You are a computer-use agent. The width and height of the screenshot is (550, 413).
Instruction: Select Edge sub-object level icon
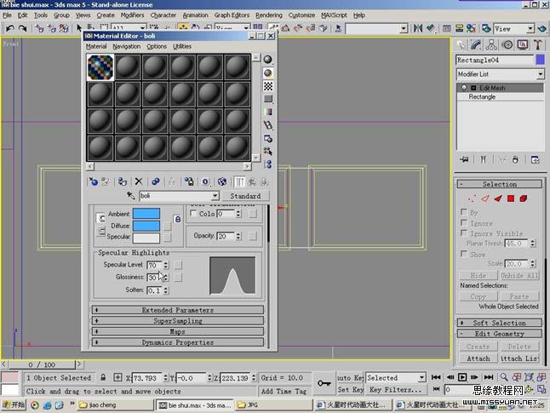click(485, 199)
